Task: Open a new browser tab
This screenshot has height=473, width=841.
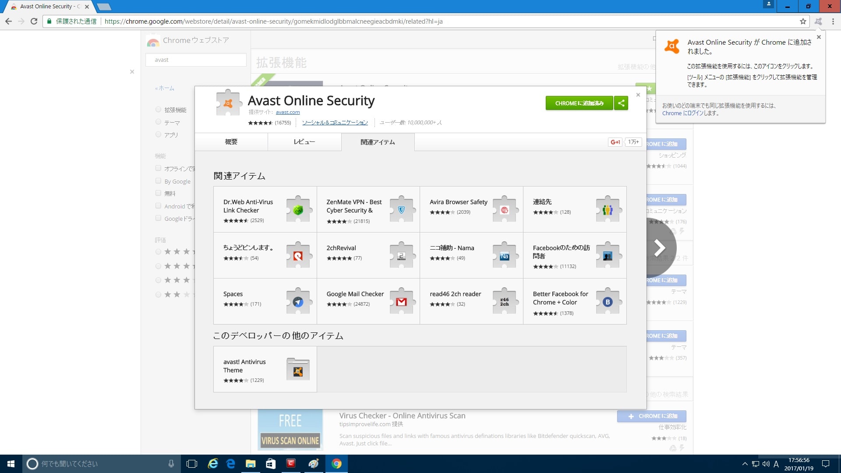Action: point(104,7)
